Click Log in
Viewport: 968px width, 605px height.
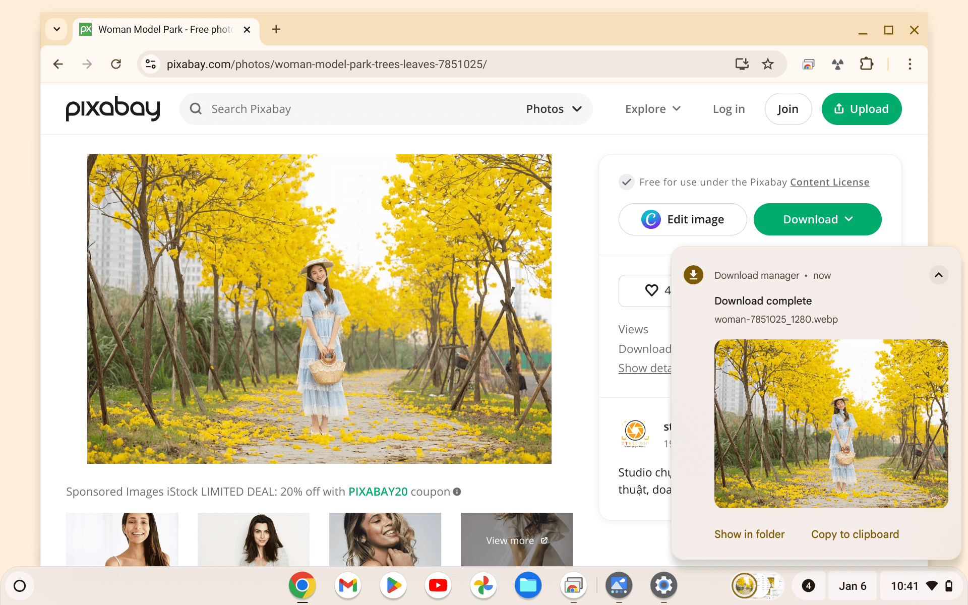point(729,109)
